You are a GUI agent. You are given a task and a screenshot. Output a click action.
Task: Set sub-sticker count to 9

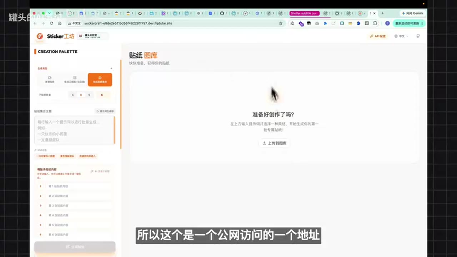[x=89, y=95]
